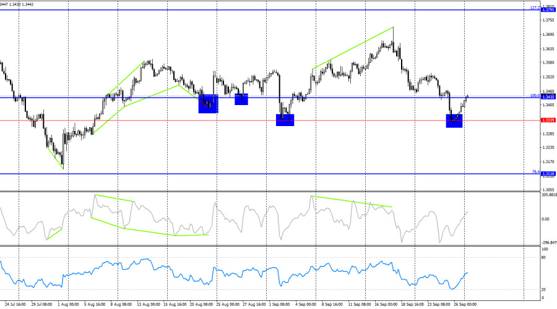Click the 8 Aug 08:00 date label
The height and width of the screenshot is (309, 557).
121,305
